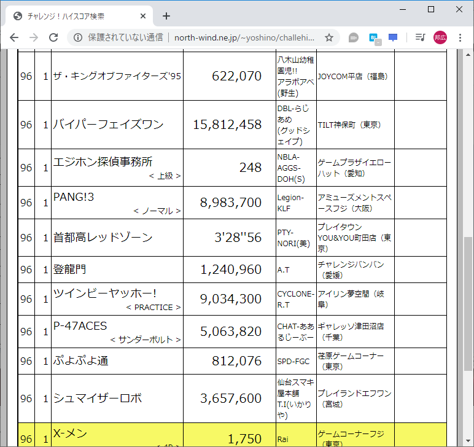Click the player name Rai
Image resolution: width=474 pixels, height=447 pixels.
click(x=282, y=439)
